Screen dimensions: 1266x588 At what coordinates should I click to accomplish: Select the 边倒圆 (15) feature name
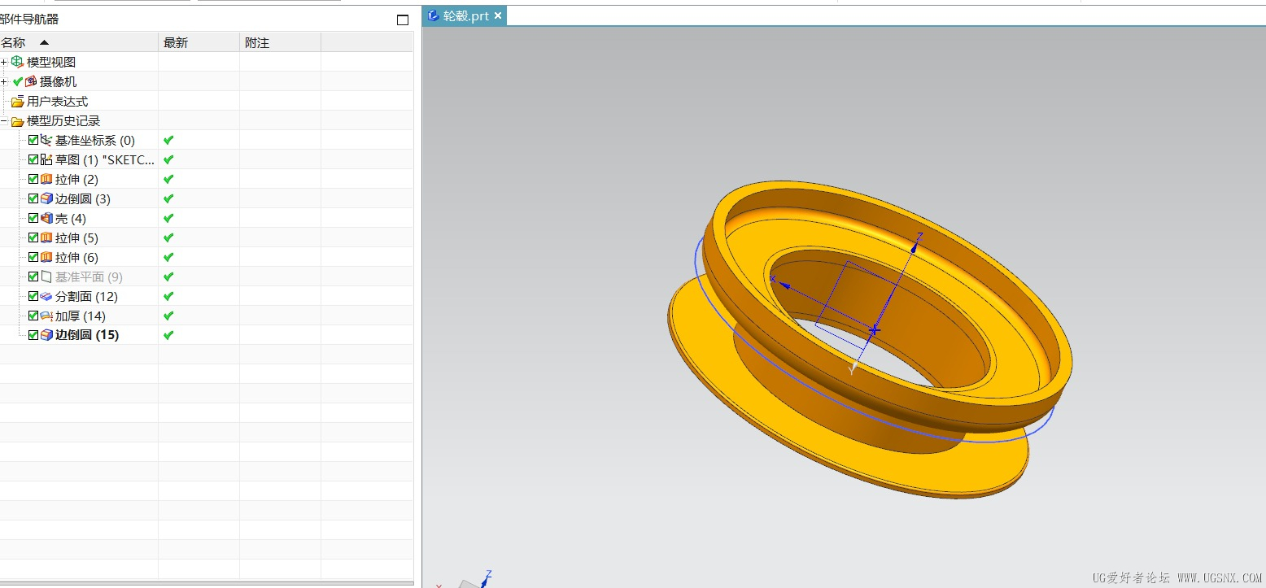87,335
